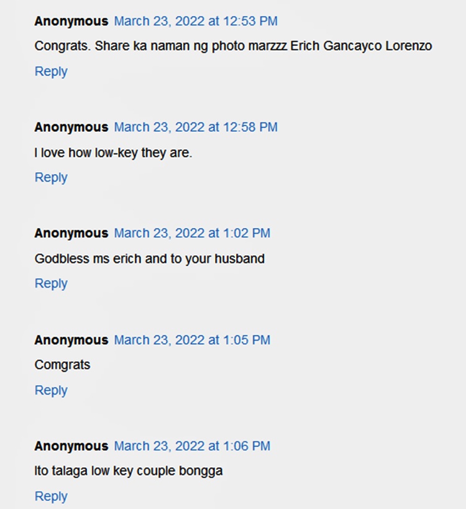
Task: Click Reply under the 12:53 PM comment
Action: (51, 71)
